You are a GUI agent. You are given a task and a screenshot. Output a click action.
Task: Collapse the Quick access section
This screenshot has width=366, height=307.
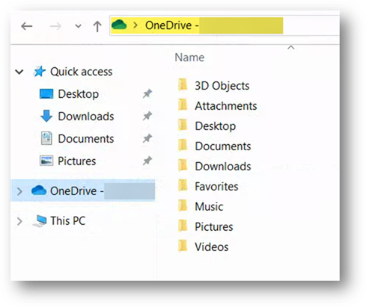click(x=19, y=72)
